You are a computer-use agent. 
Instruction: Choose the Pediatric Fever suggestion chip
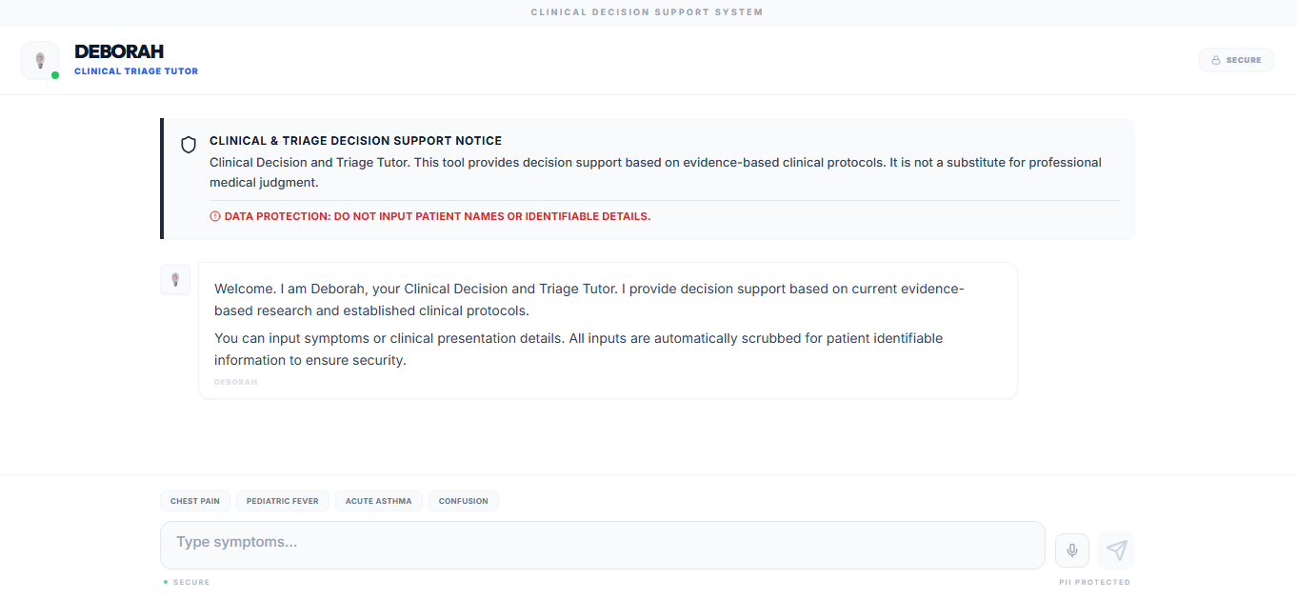pos(283,501)
